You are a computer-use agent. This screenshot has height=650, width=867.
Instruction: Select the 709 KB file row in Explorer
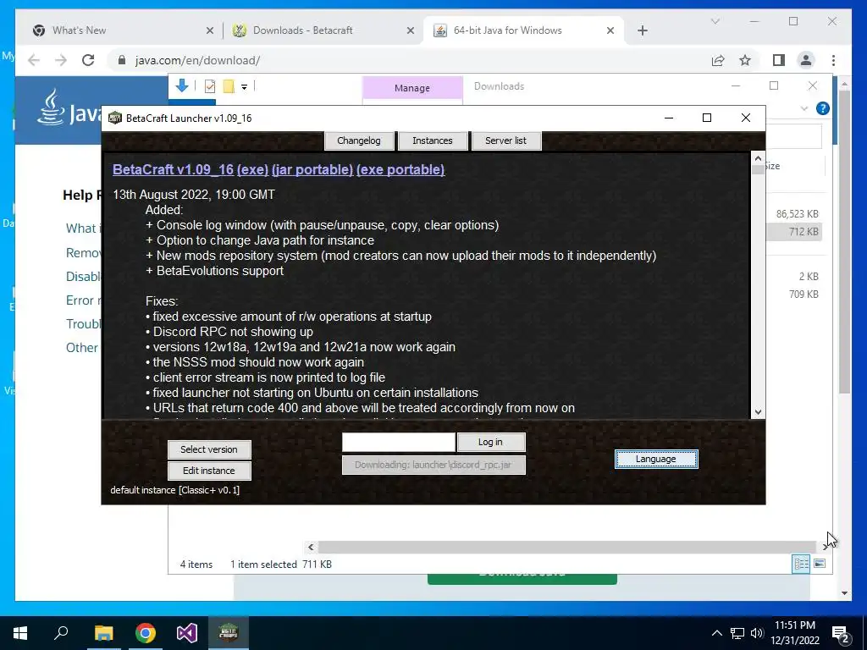pos(794,294)
